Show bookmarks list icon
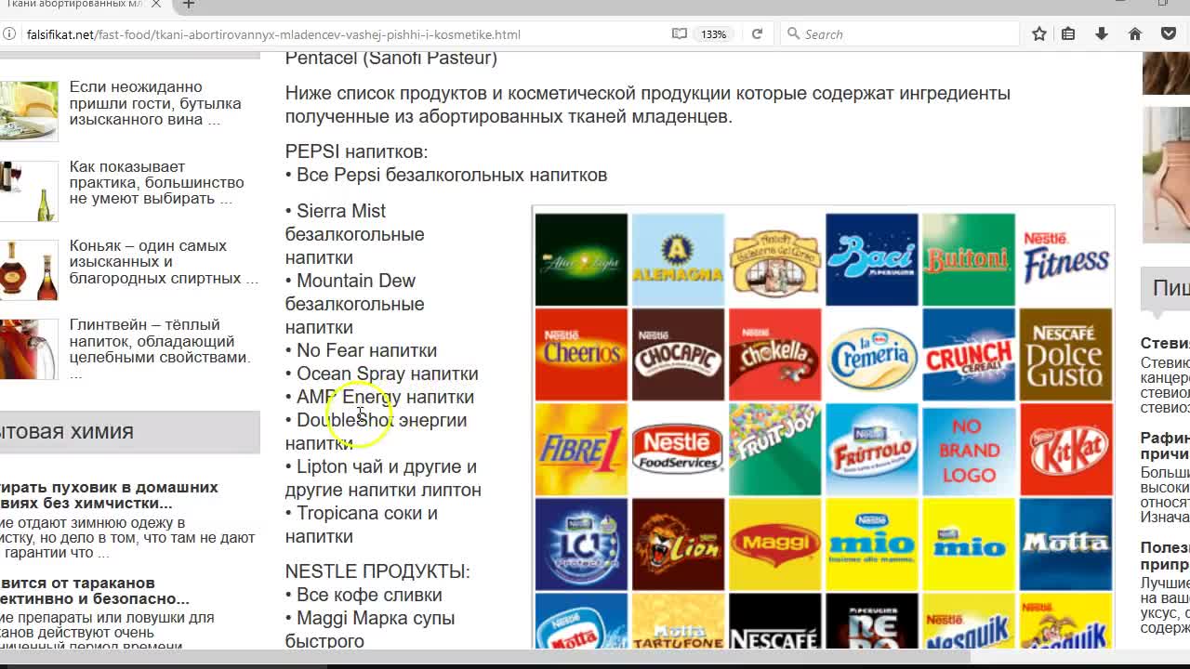Screen dimensions: 1190x669 coord(1069,34)
